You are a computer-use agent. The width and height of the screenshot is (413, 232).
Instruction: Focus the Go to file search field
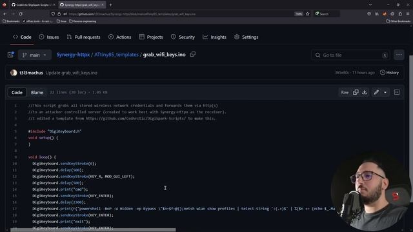tap(350, 55)
